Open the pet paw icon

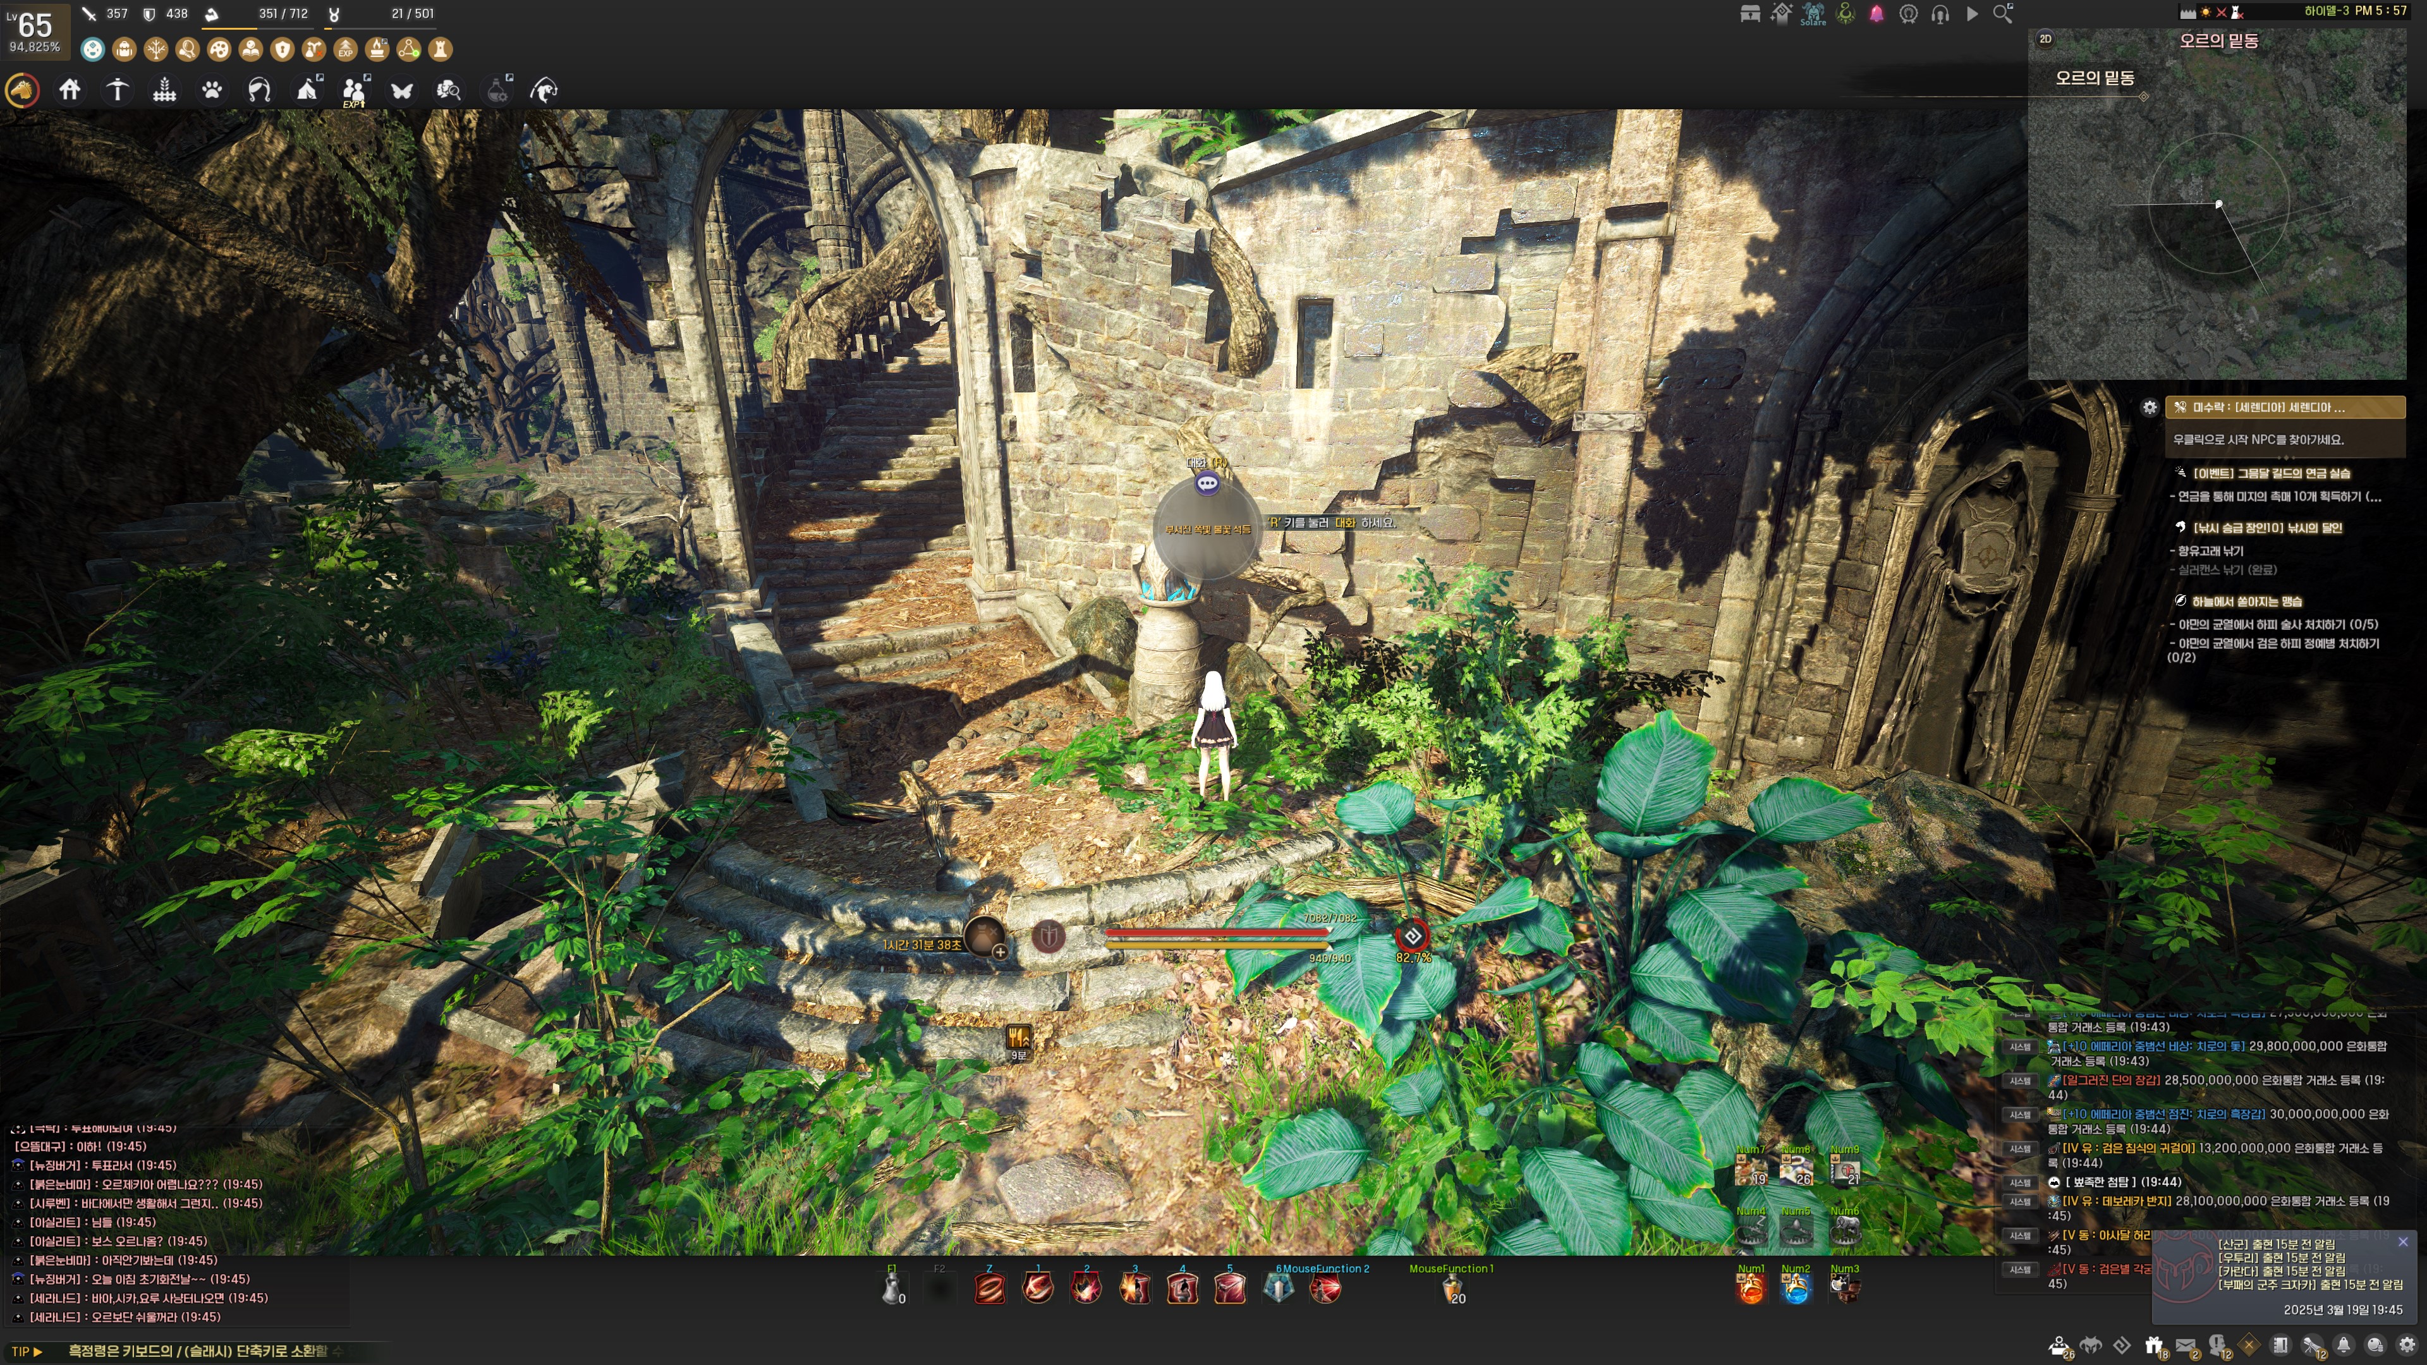212,90
